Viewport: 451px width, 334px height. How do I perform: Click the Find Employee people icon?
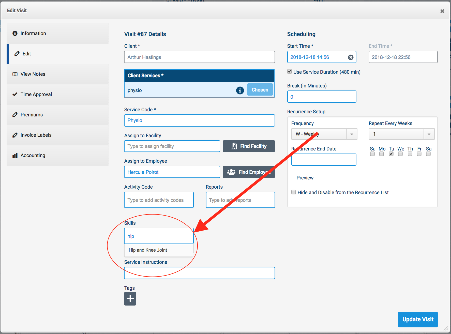pyautogui.click(x=231, y=172)
